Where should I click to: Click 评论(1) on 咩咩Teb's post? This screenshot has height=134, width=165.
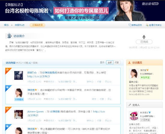[108, 81]
